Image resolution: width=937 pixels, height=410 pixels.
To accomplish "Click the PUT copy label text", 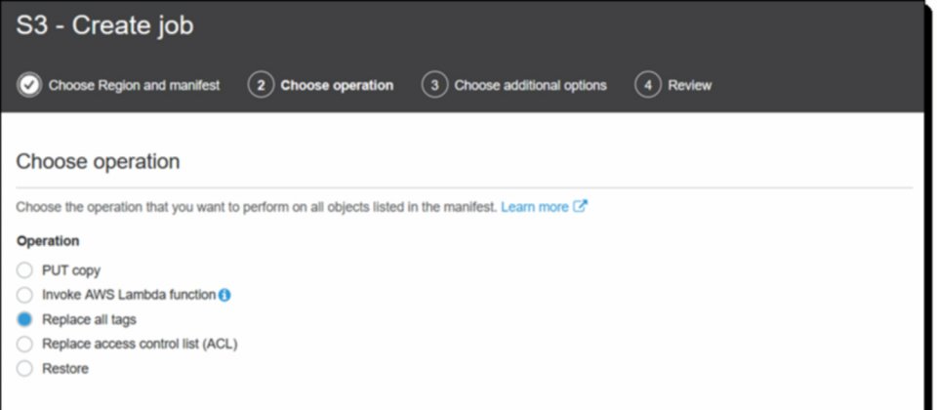I will [x=71, y=270].
